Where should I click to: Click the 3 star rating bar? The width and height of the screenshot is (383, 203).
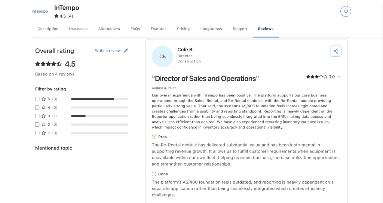coord(99,116)
